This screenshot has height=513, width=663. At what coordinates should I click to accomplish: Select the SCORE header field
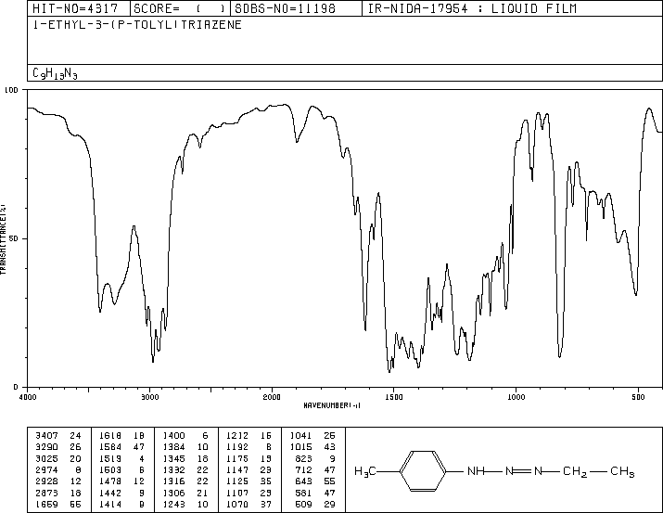tap(180, 8)
